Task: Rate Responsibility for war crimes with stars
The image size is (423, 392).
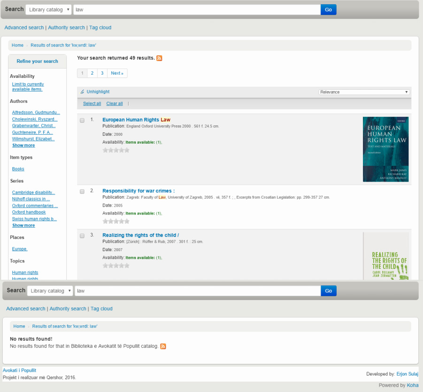Action: click(115, 221)
